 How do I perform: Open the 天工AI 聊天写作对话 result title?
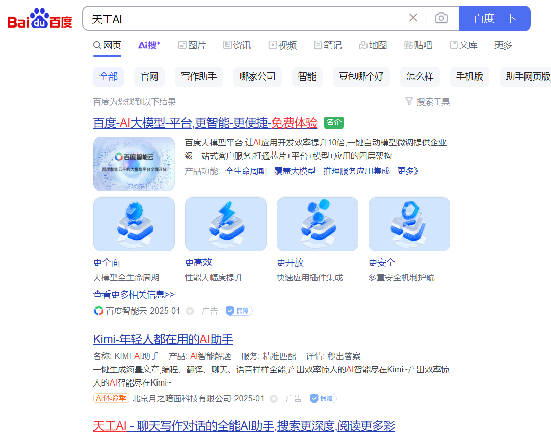244,426
